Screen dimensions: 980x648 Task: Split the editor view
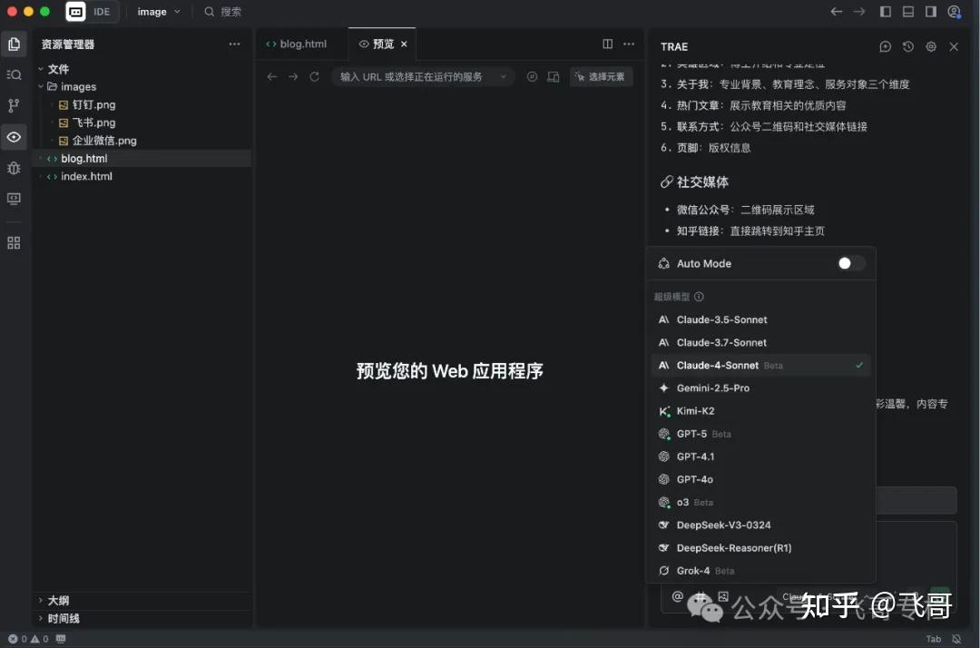coord(607,44)
